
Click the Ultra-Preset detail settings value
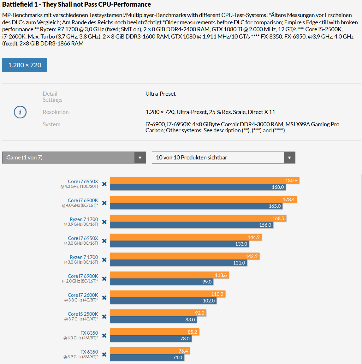pos(160,93)
